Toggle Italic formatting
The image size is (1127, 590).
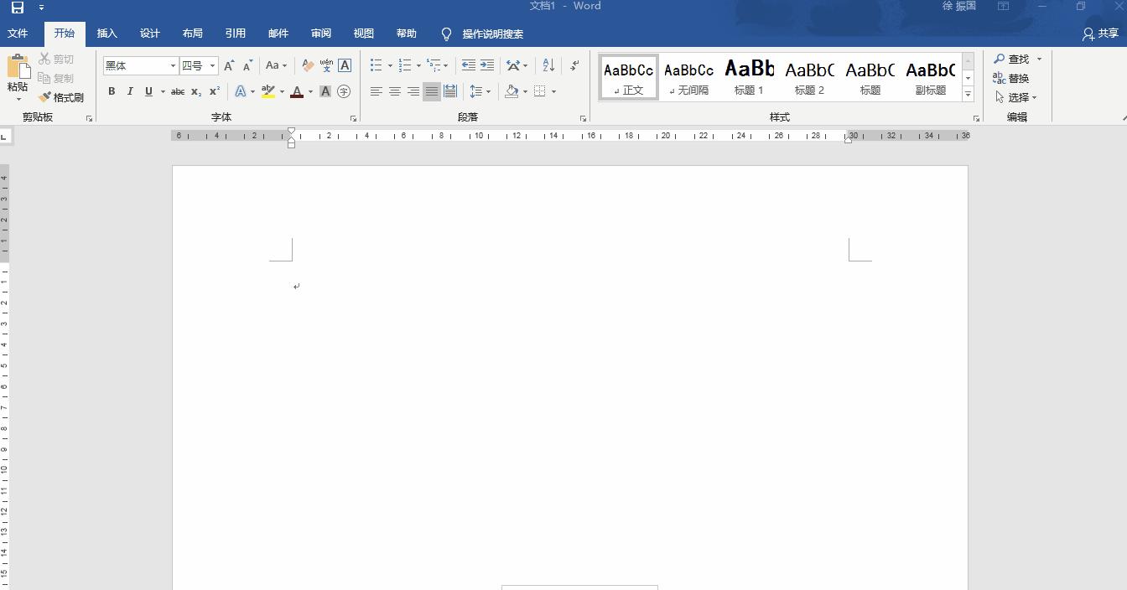[130, 91]
